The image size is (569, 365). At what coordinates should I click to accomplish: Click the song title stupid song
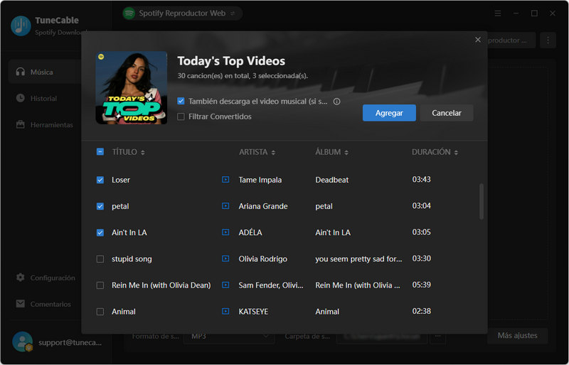132,258
